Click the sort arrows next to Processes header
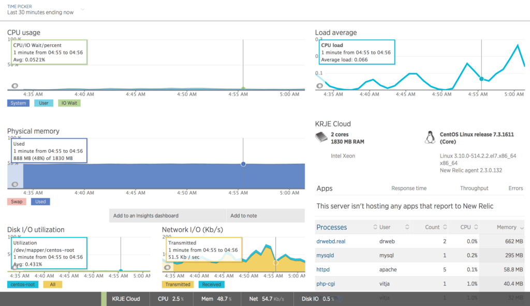The image size is (530, 306). (x=375, y=227)
